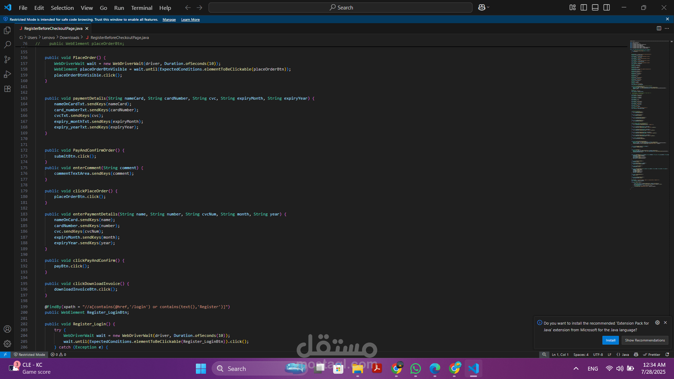The image size is (674, 379).
Task: Open the Accounts menu icon
Action: pyautogui.click(x=7, y=329)
